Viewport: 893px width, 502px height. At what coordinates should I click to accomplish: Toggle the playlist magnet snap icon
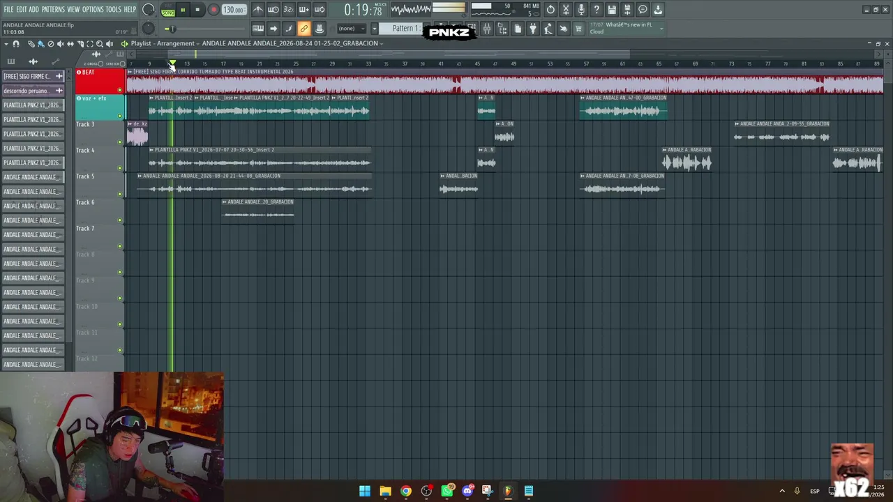(x=16, y=44)
